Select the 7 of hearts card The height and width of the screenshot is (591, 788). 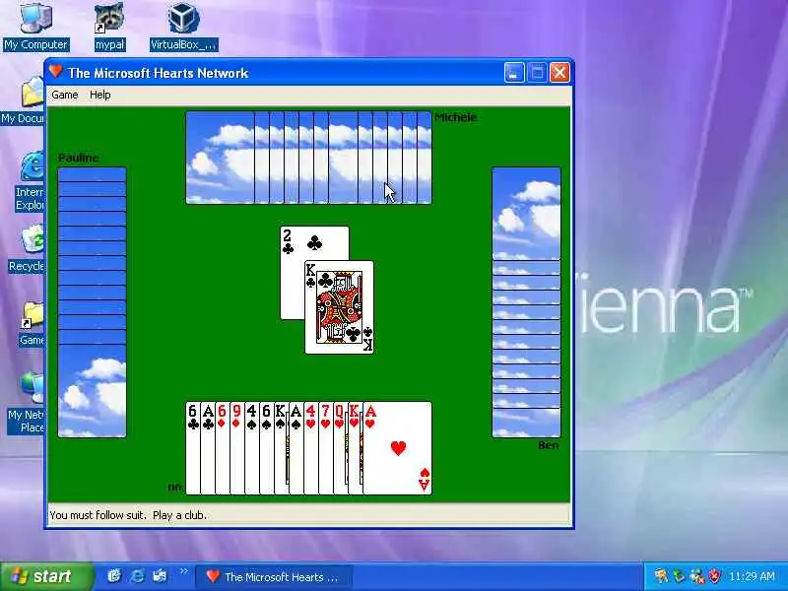(x=325, y=448)
